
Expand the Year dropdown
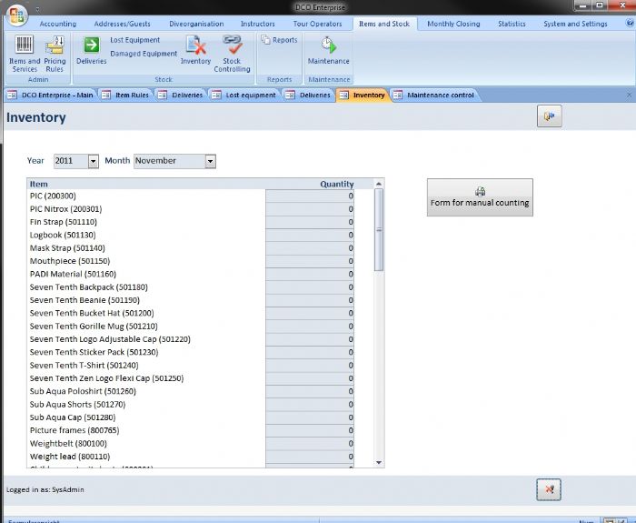pyautogui.click(x=93, y=161)
